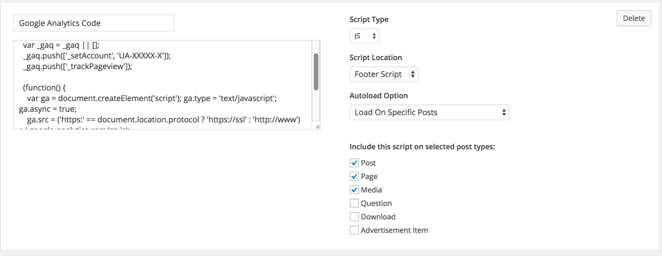Place cursor on the '_setAccount' code line

96,56
